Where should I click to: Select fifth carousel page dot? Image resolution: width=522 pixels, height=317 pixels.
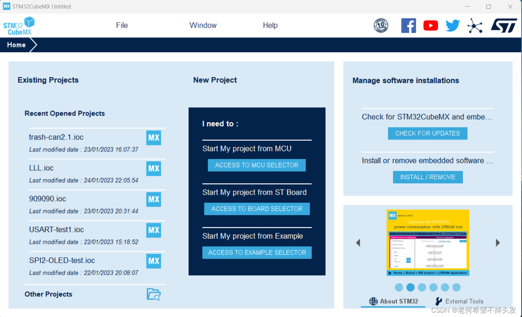(445, 287)
